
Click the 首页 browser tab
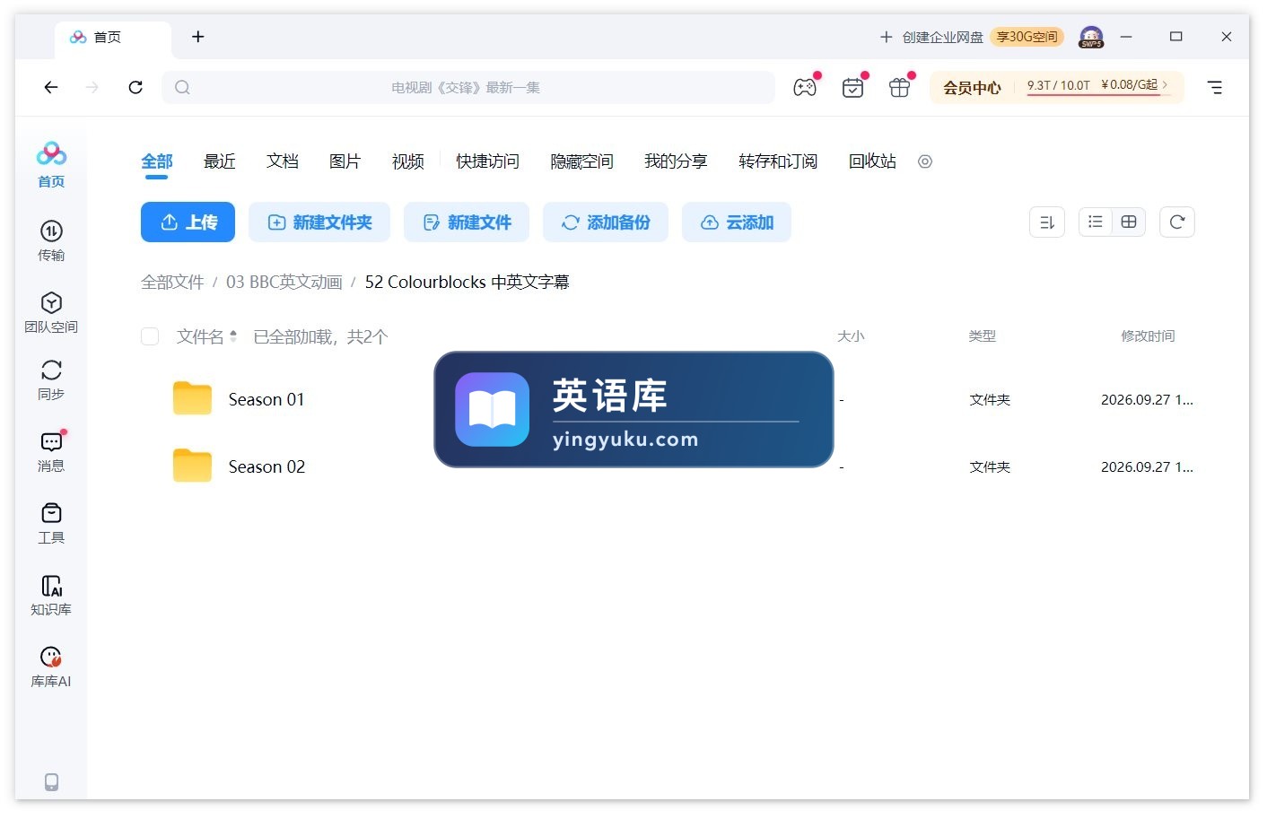[x=113, y=37]
